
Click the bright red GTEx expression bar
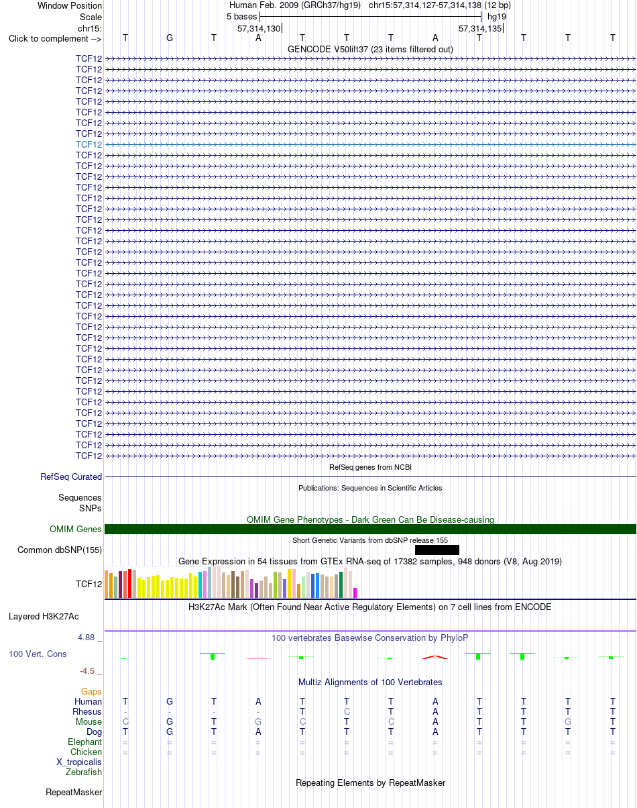click(130, 583)
